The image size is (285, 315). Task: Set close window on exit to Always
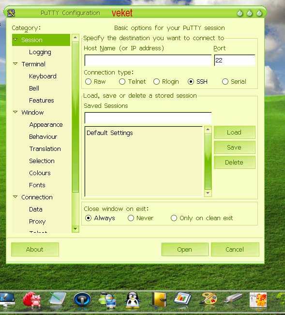88,218
